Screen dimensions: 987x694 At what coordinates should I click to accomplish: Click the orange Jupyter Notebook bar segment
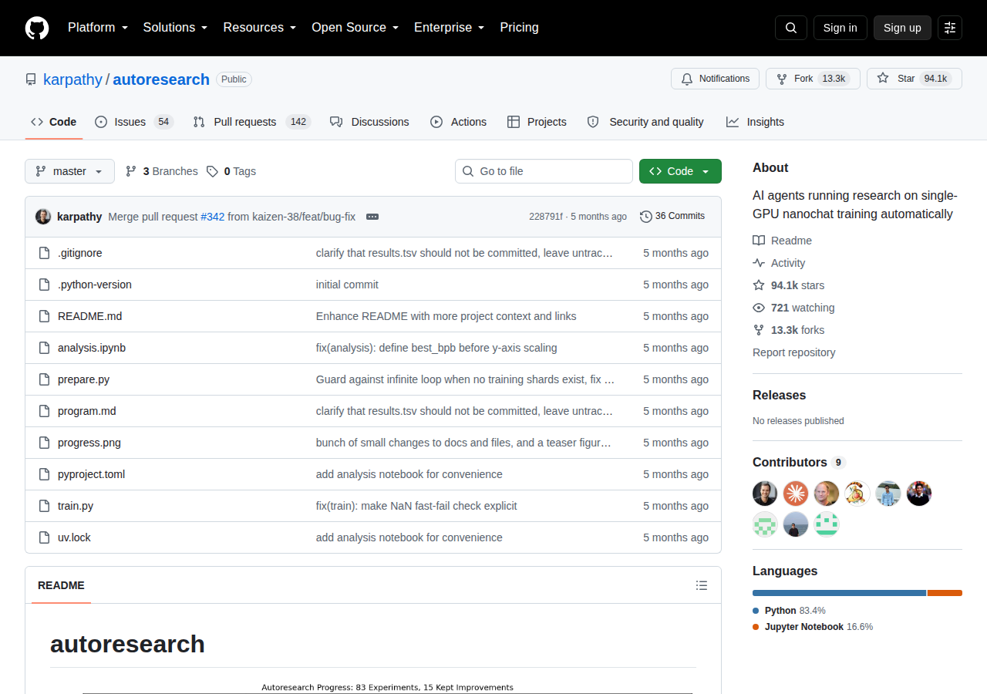[x=945, y=593]
